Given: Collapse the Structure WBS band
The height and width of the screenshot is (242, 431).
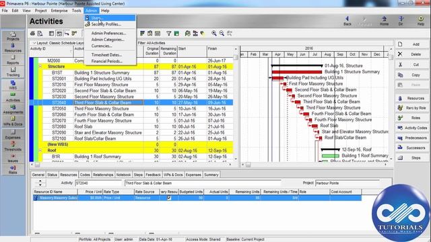Looking at the screenshot, I should point(40,67).
